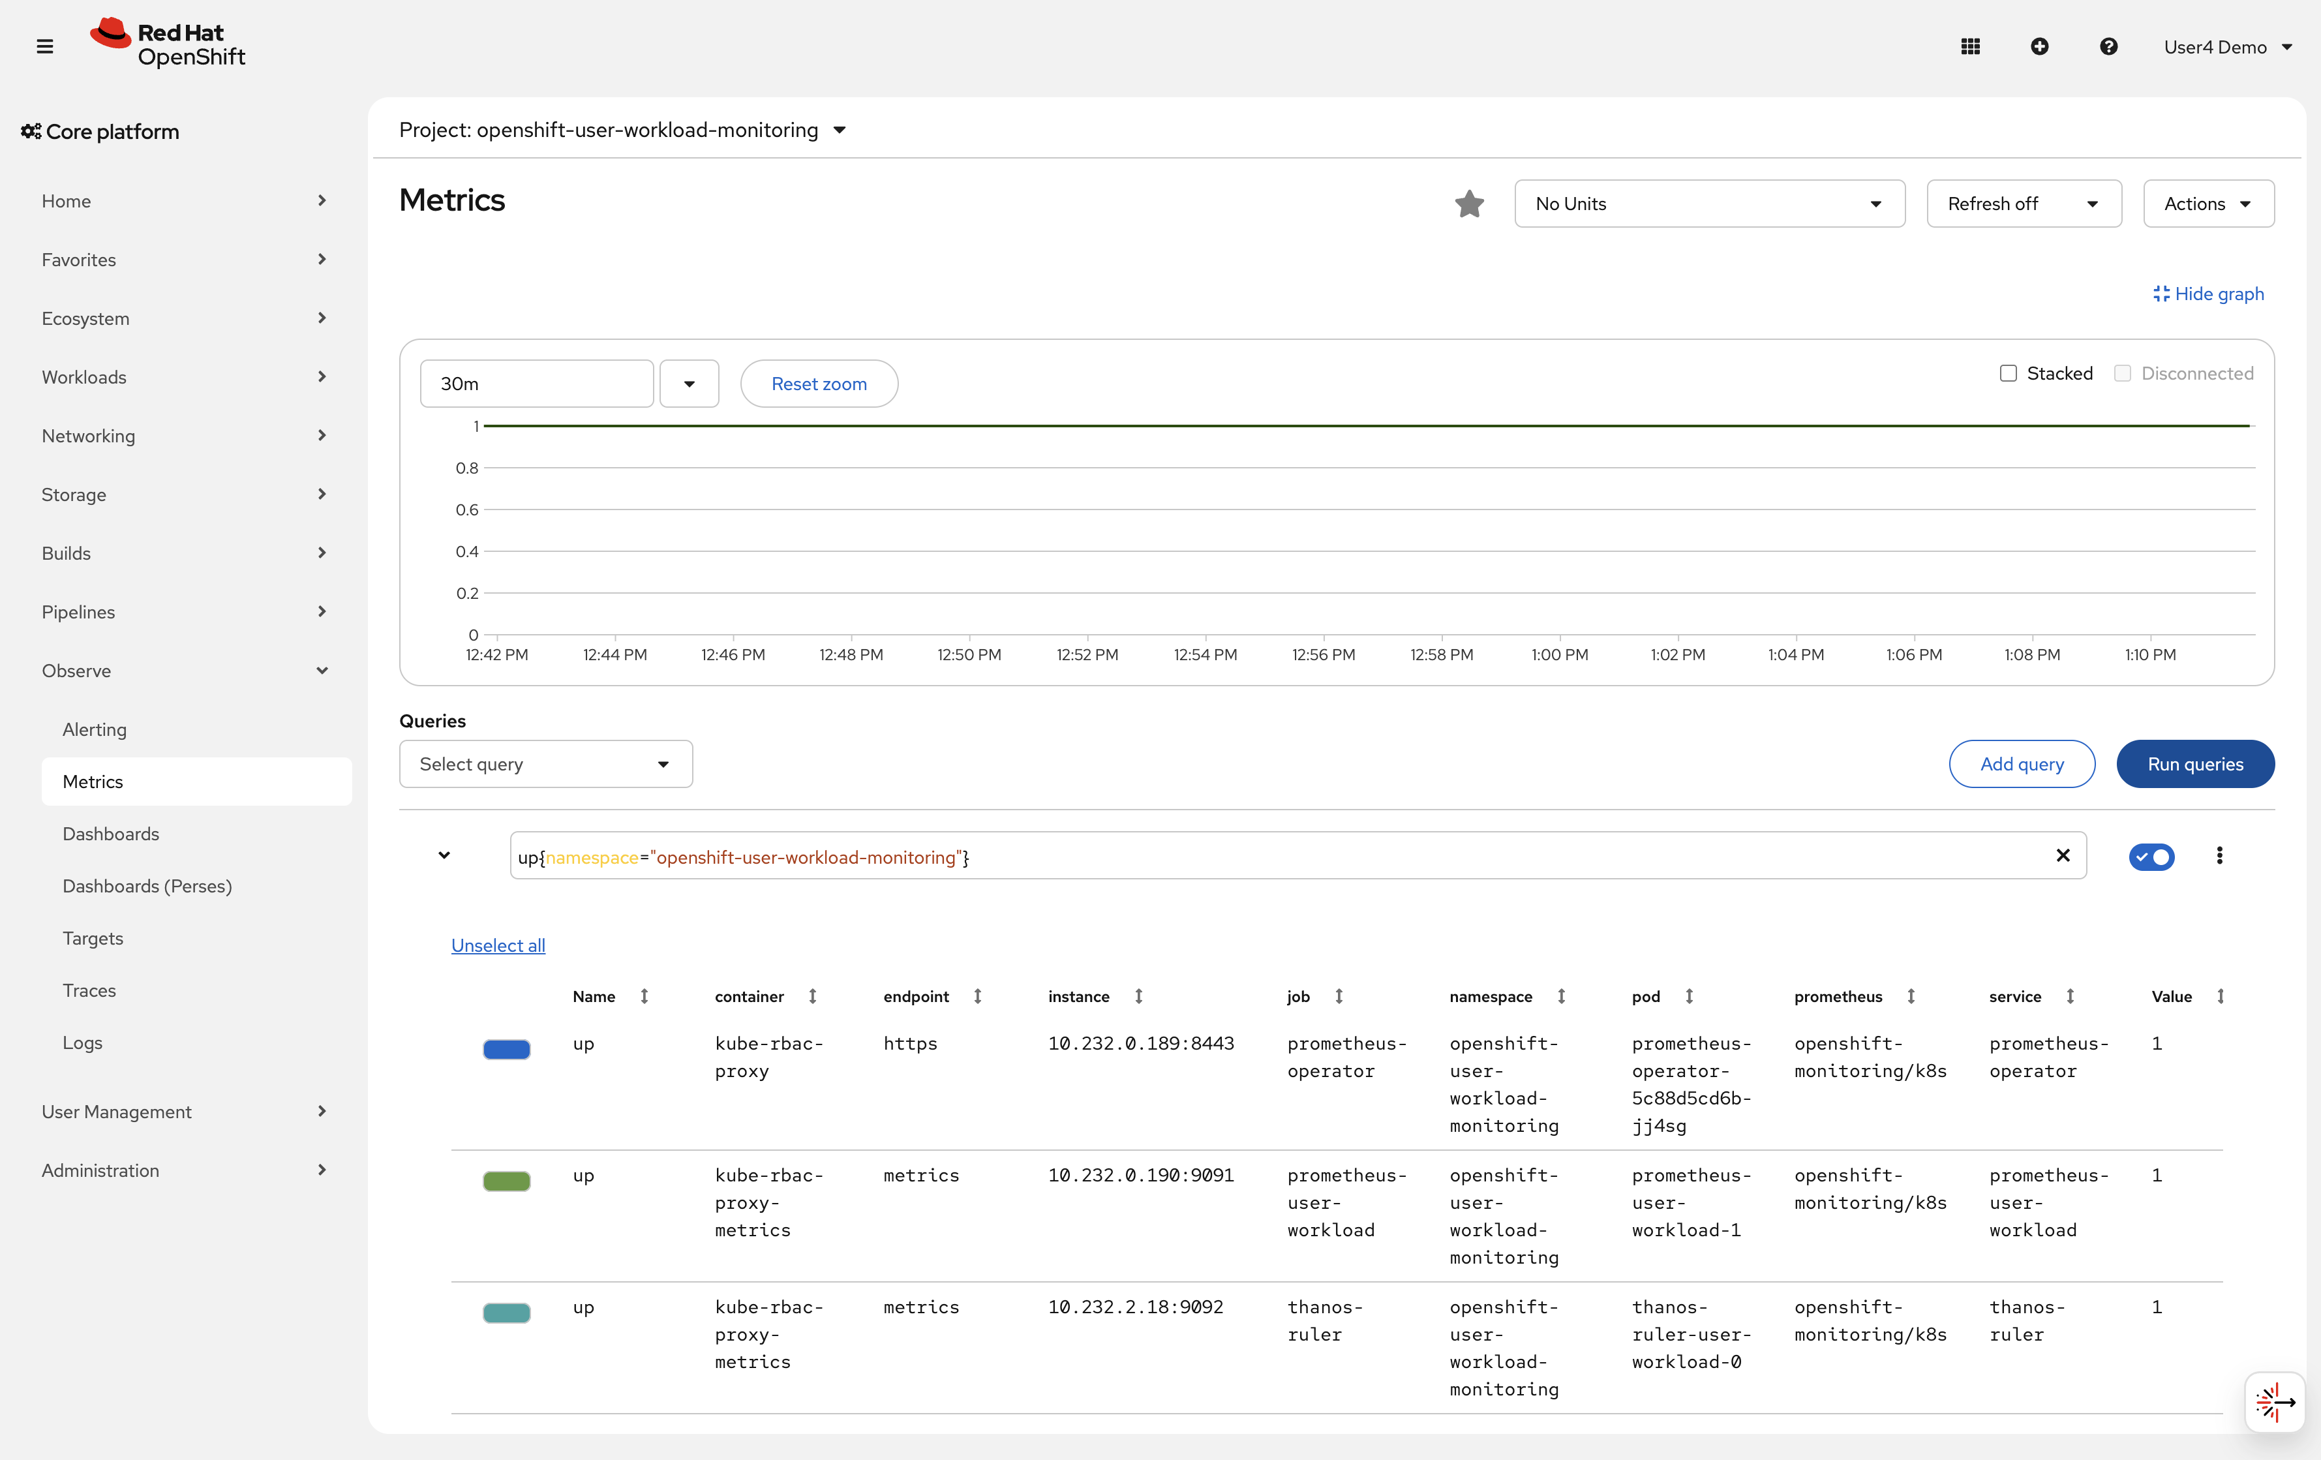The height and width of the screenshot is (1460, 2321).
Task: Open the help question mark icon
Action: coord(2108,45)
